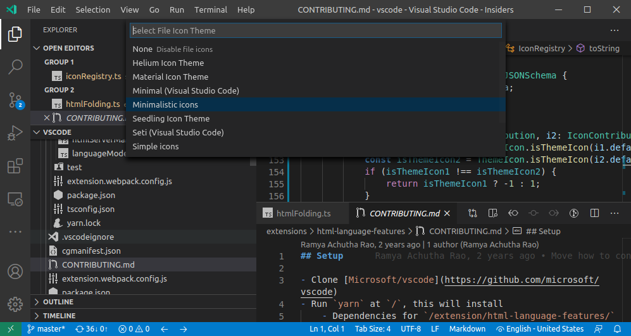631x336 pixels.
Task: Open the Terminal menu
Action: point(211,10)
